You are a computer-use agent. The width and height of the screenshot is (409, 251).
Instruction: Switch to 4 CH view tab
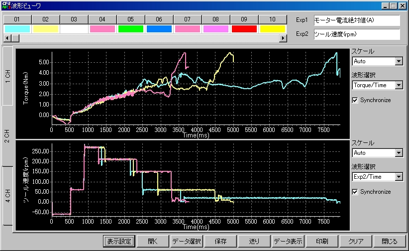[x=8, y=195]
